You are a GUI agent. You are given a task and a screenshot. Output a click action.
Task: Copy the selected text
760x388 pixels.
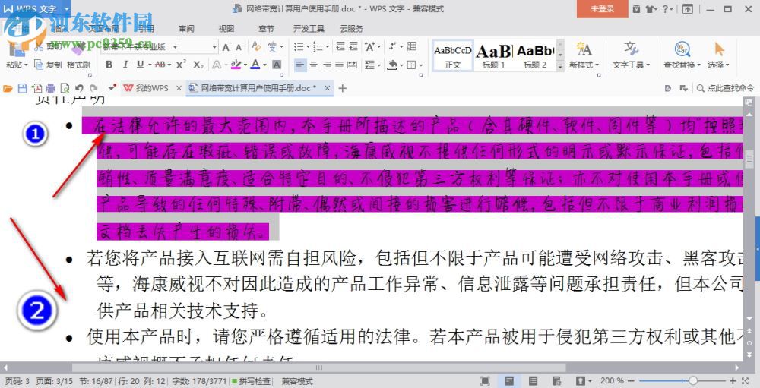click(48, 65)
